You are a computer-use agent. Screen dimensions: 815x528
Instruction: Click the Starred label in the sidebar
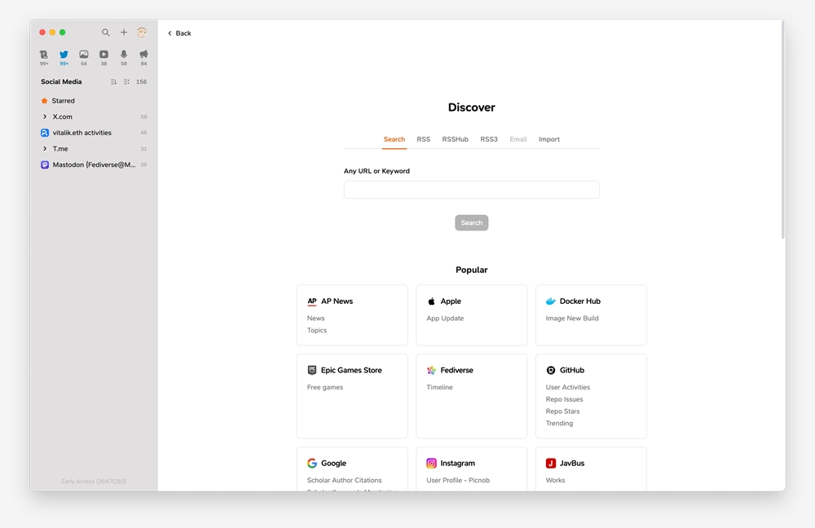tap(63, 101)
